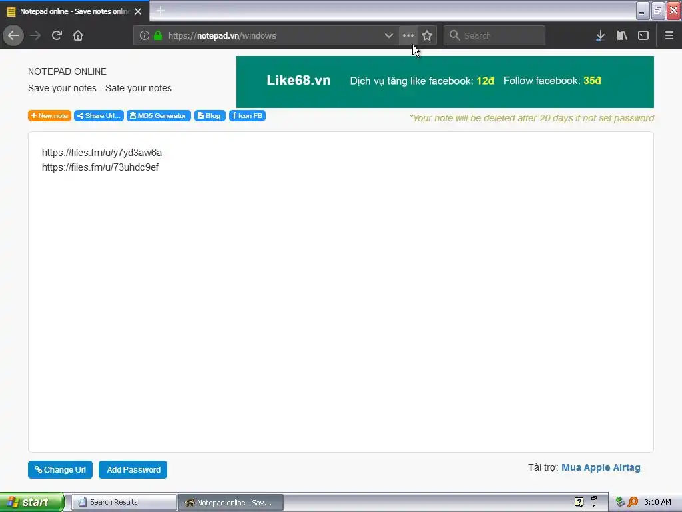Expand the address bar history dropdown
Screen dimensions: 682x512
click(388, 35)
